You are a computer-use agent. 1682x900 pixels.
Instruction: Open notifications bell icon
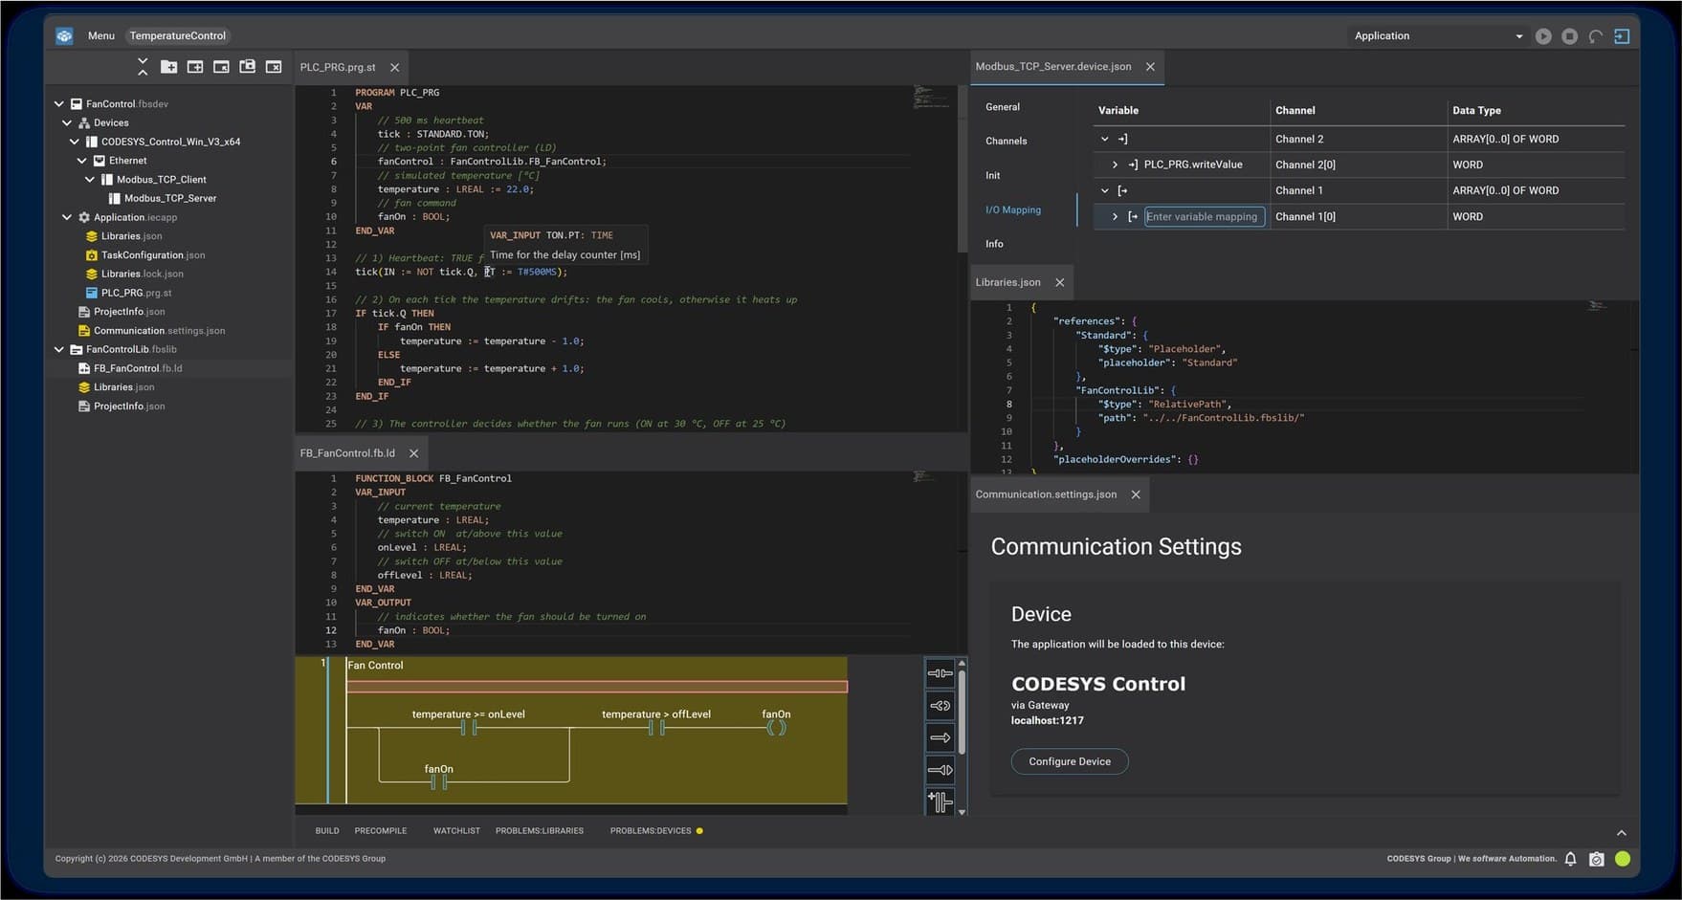[1570, 859]
